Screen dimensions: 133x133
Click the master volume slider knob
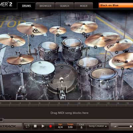(x=131, y=126)
